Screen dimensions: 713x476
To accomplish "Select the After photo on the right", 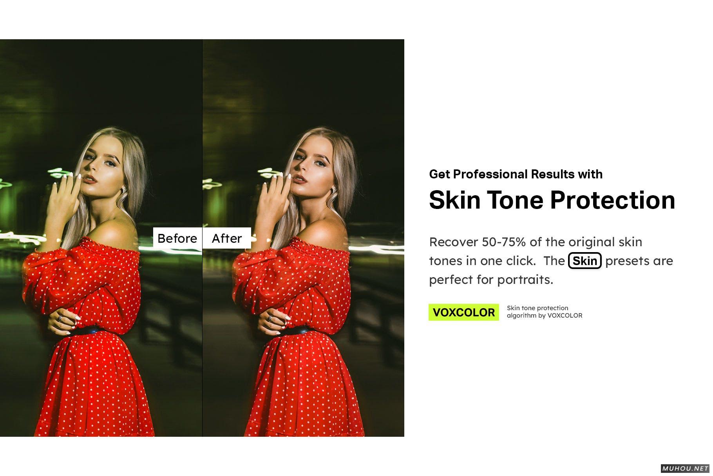I will coord(304,238).
